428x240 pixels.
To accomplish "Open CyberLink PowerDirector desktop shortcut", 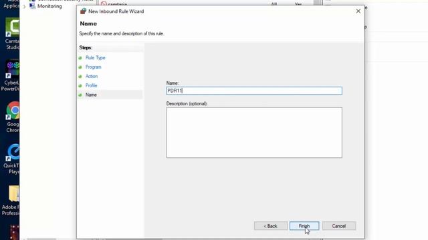I will pyautogui.click(x=11, y=75).
